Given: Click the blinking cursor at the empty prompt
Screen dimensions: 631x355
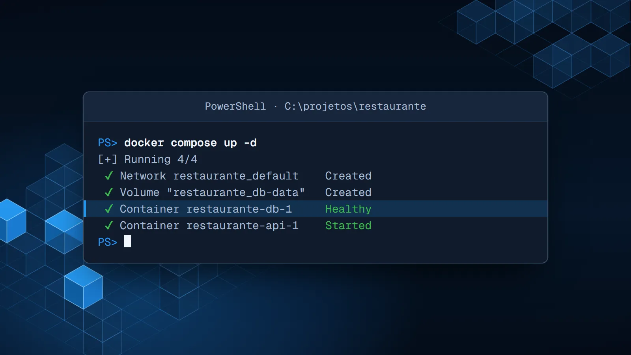Looking at the screenshot, I should point(127,241).
